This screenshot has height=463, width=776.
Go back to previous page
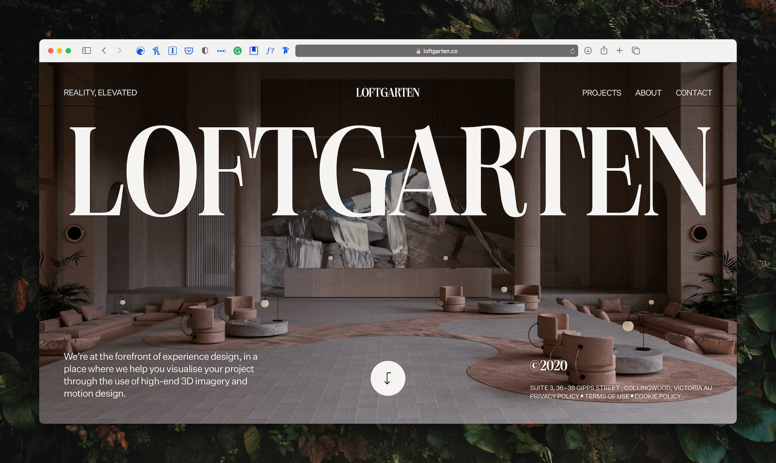point(104,51)
